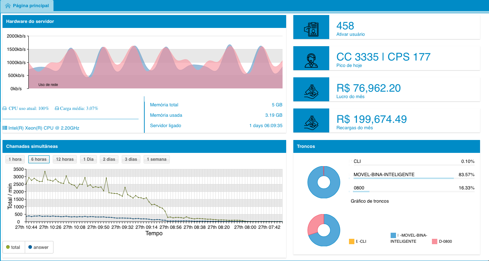Click the Servidor ligado row label
The image size is (489, 261).
pyautogui.click(x=166, y=126)
